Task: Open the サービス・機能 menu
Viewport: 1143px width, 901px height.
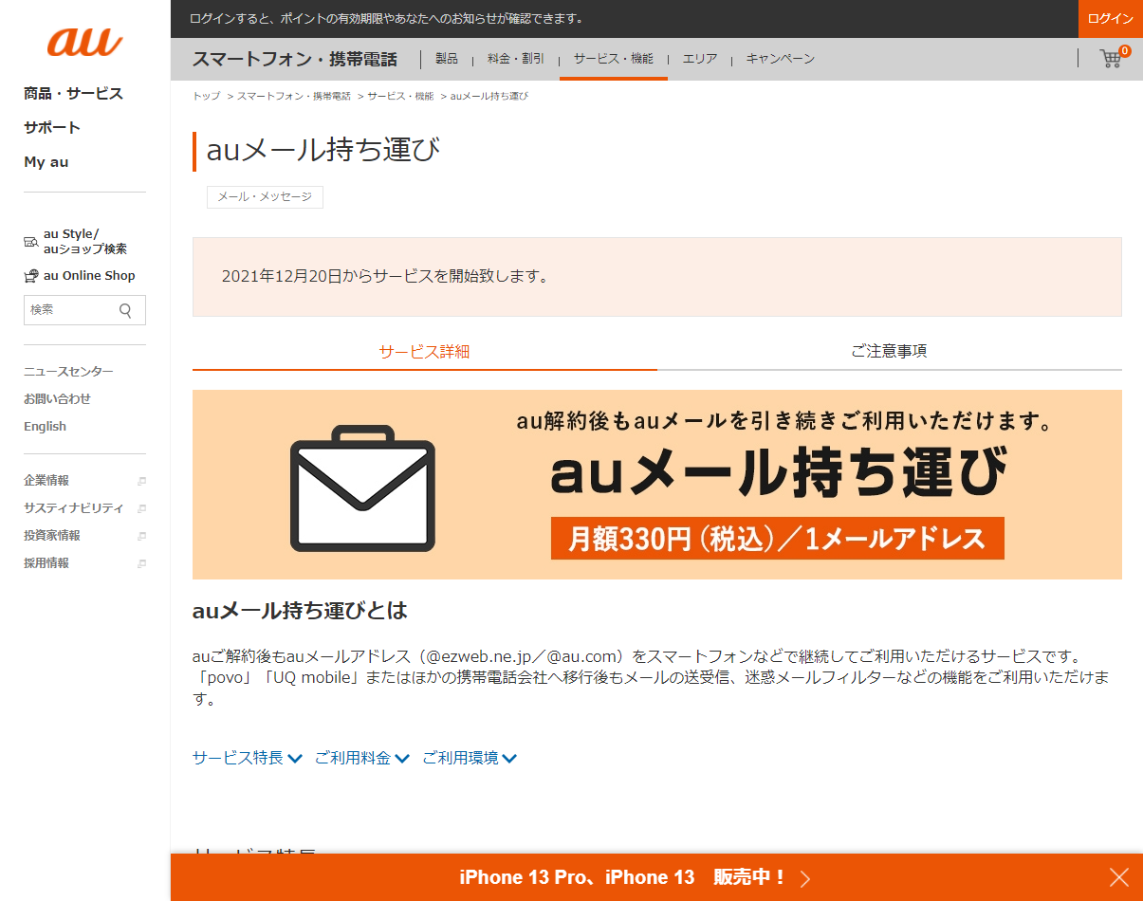Action: 614,59
